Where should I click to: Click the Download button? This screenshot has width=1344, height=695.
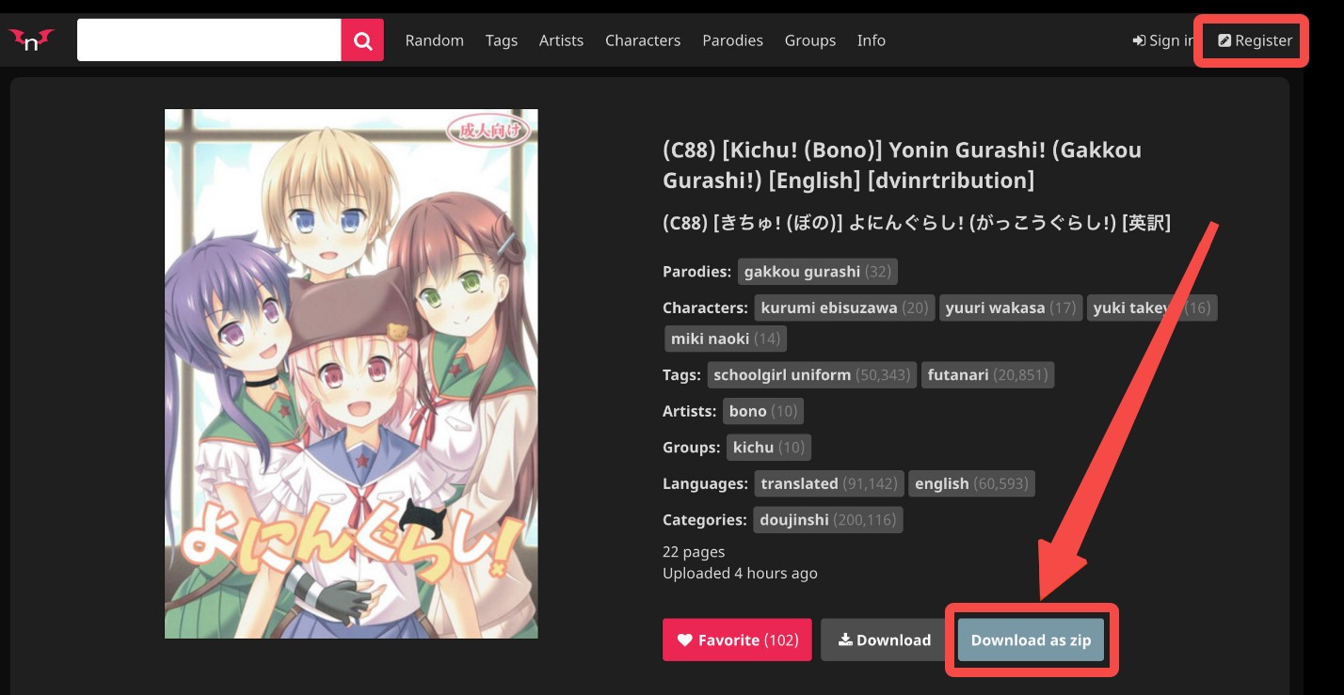(x=885, y=640)
